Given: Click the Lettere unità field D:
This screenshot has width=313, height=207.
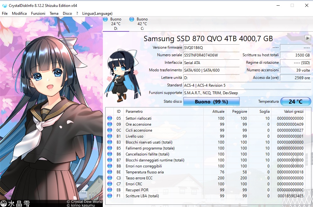Looking at the screenshot, I should click(211, 78).
